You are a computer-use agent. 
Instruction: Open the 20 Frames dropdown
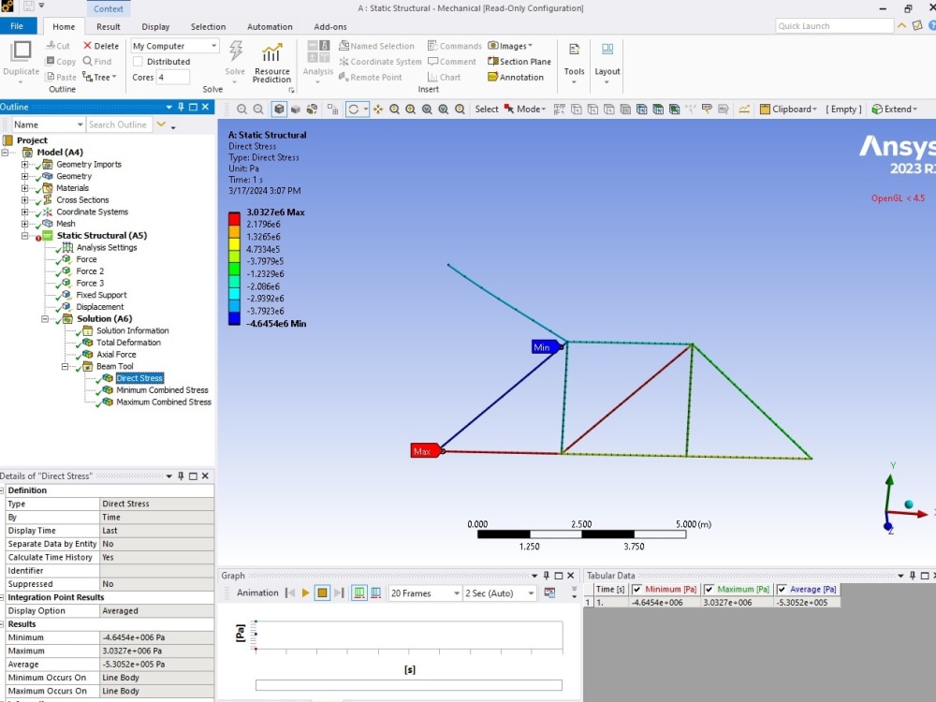[x=456, y=592]
